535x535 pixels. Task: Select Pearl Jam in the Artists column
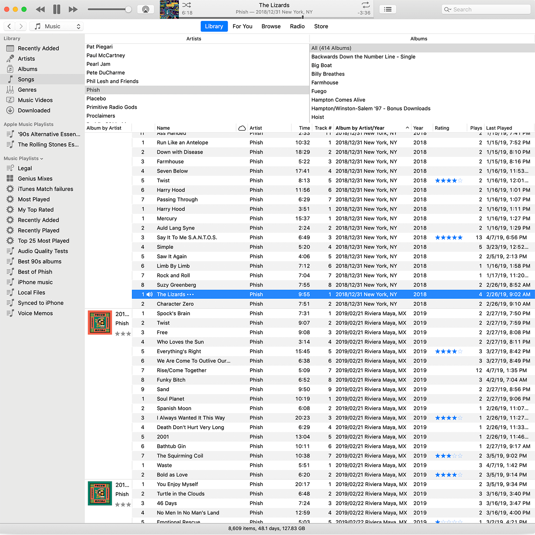197,64
